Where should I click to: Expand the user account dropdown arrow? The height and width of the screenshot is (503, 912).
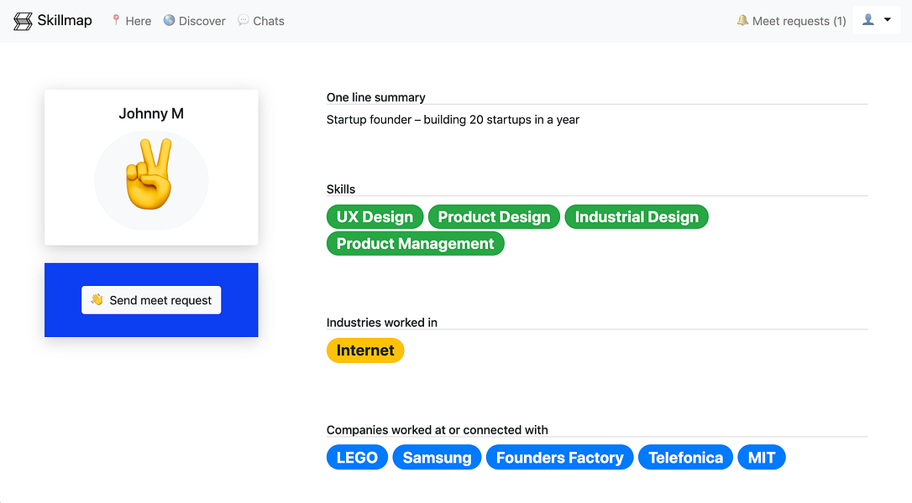pos(888,19)
